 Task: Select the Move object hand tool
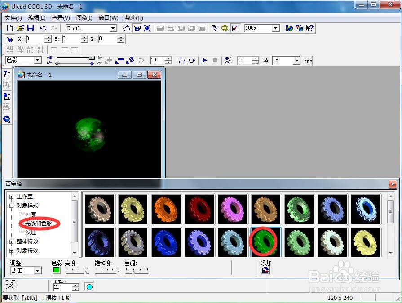[x=126, y=28]
